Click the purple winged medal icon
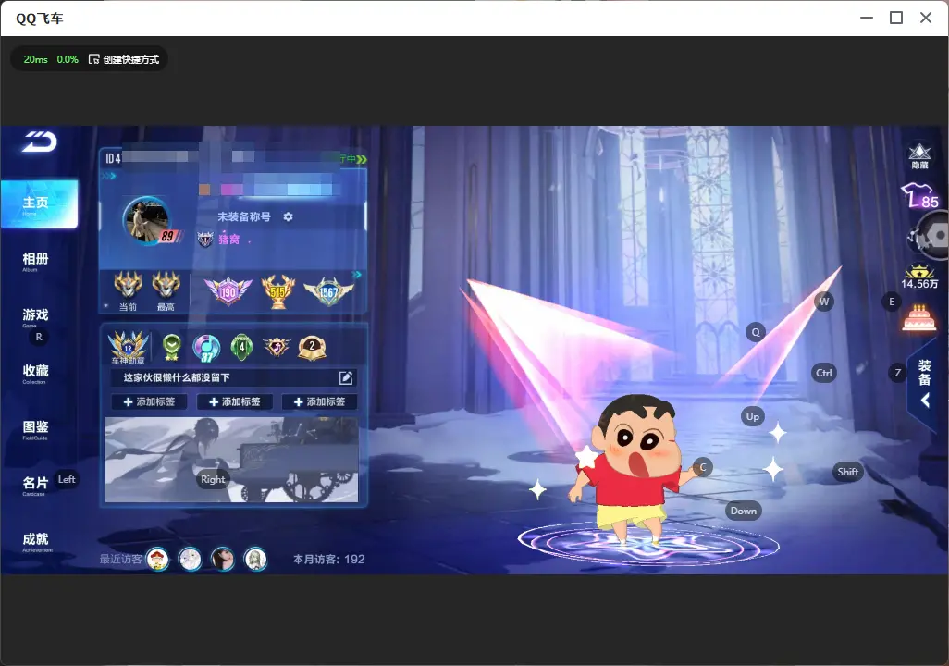 pyautogui.click(x=277, y=347)
